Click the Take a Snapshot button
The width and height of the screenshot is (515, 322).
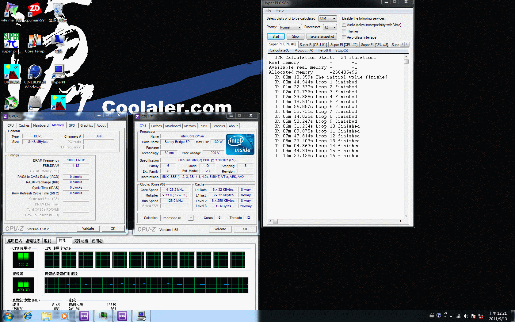pyautogui.click(x=321, y=36)
